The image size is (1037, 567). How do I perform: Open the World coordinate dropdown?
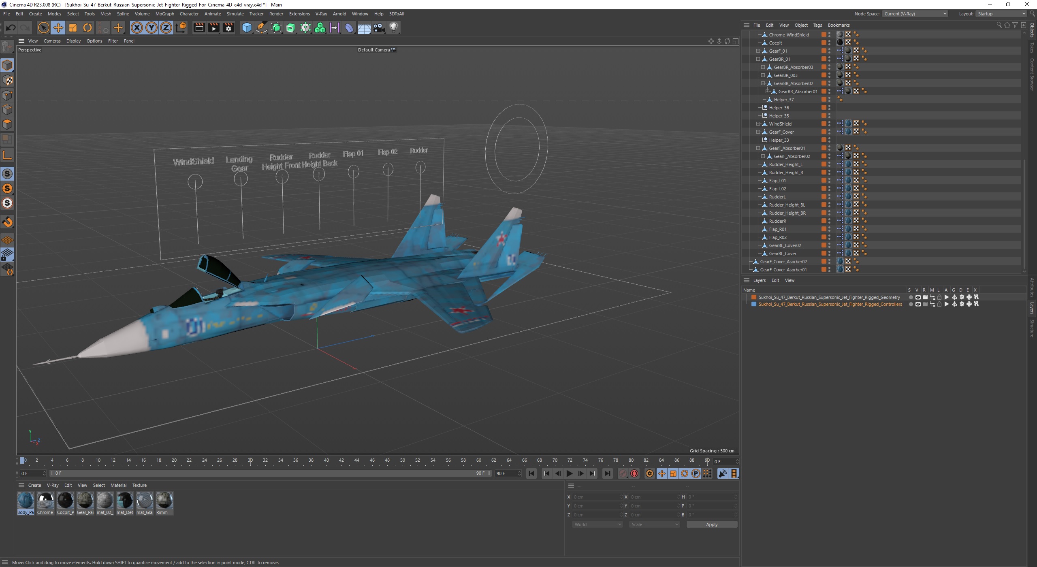tap(597, 524)
